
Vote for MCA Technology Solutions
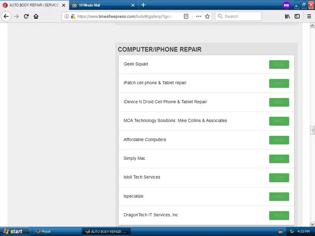(279, 121)
